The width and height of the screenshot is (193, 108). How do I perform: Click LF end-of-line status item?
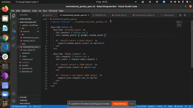(165, 106)
